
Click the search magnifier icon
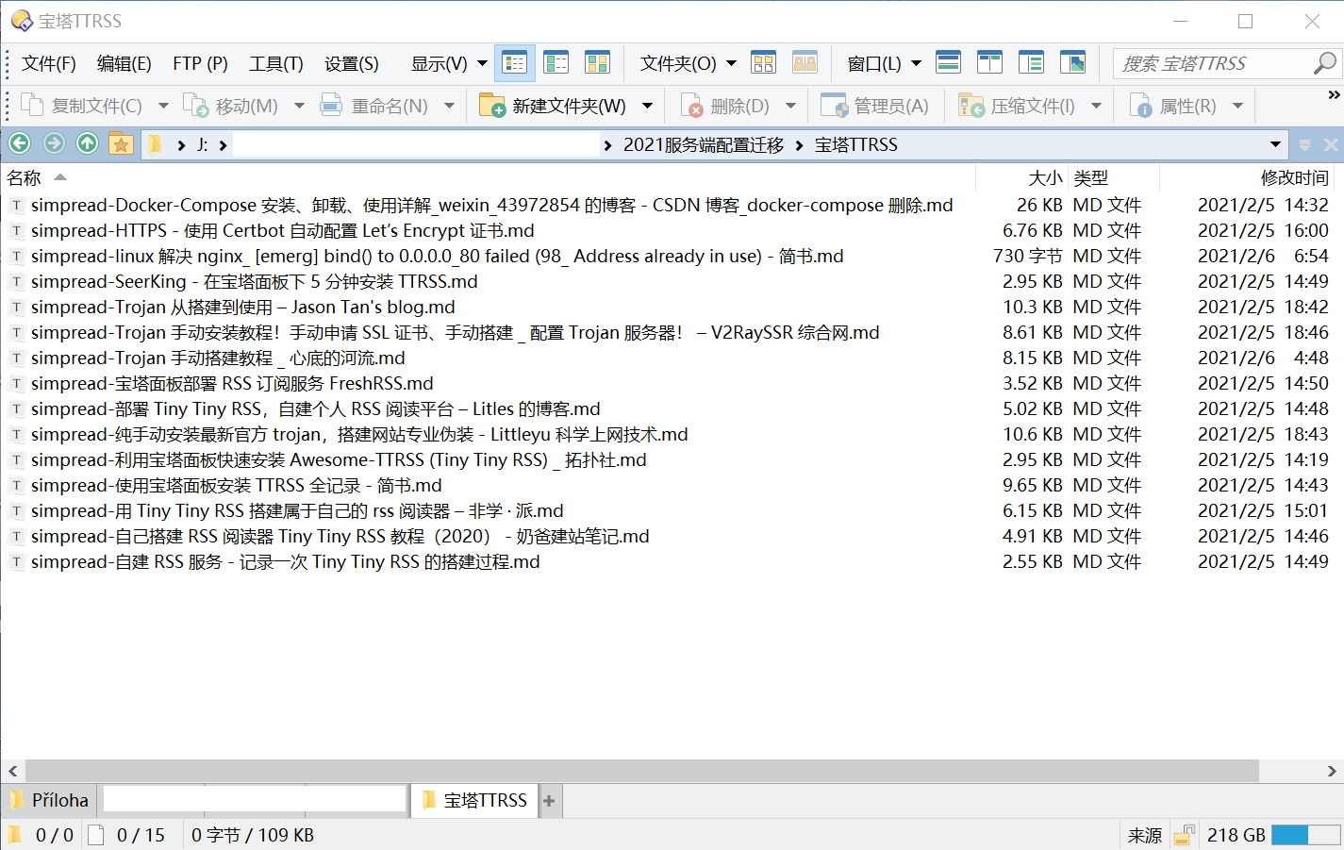(1324, 63)
